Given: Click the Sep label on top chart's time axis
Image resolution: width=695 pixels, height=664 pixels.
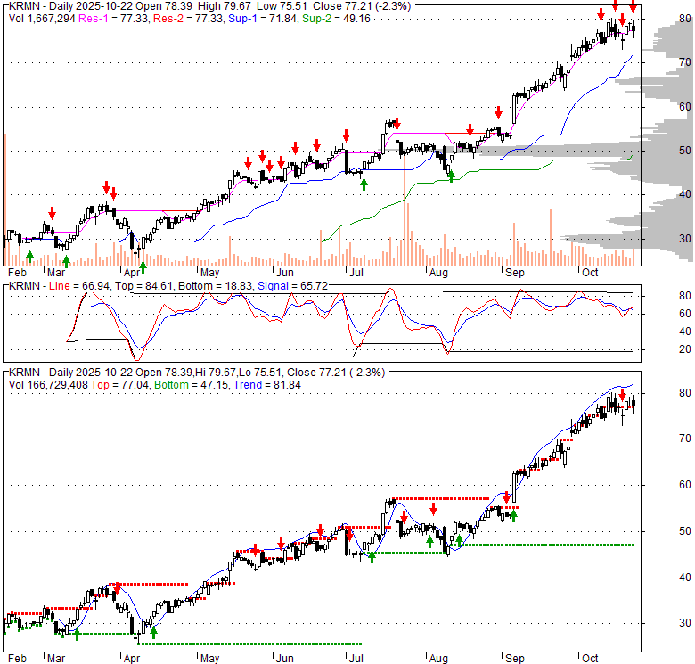Looking at the screenshot, I should coord(514,272).
